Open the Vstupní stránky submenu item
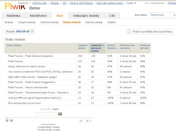The image size is (176, 132). pyautogui.click(x=27, y=22)
